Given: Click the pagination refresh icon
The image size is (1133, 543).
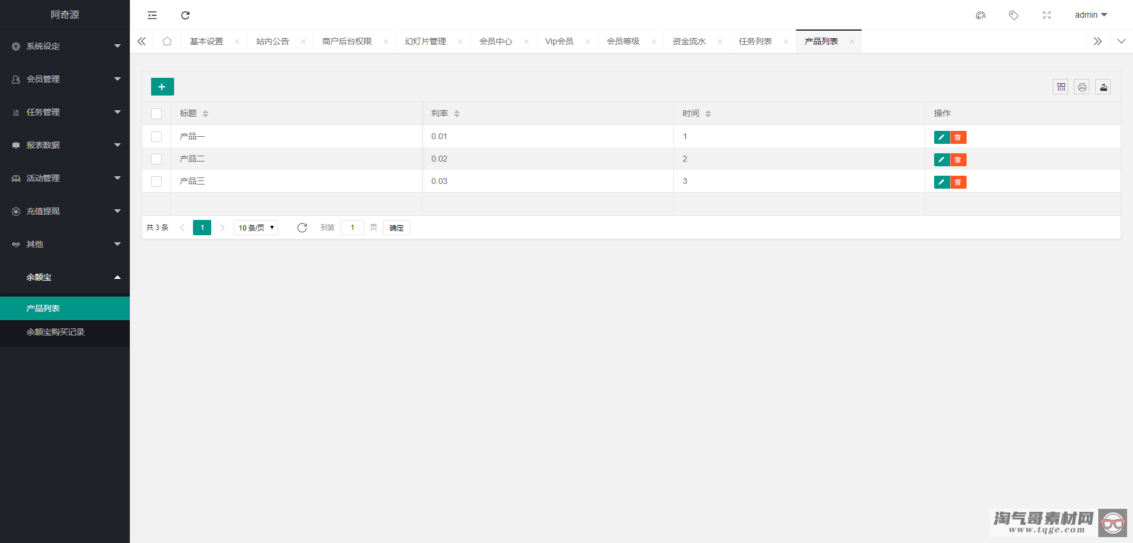Looking at the screenshot, I should (302, 228).
